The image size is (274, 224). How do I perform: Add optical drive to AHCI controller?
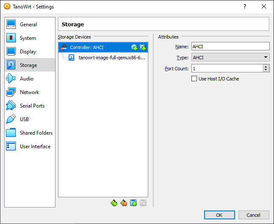134,47
